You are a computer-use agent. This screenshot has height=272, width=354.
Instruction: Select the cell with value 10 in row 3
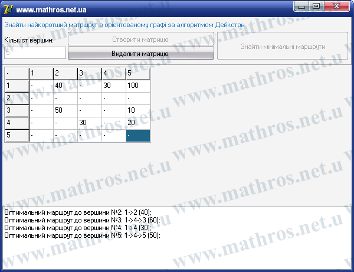137,110
